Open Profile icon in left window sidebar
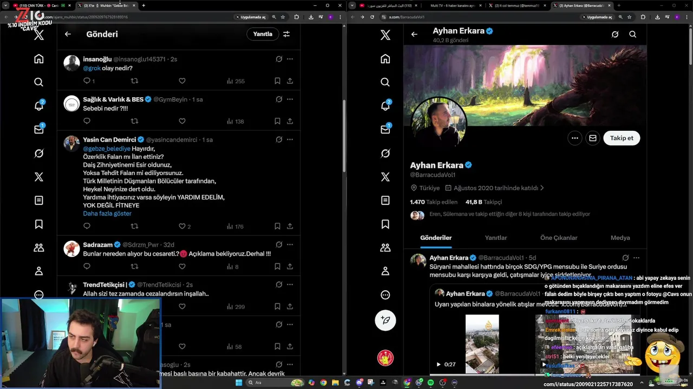The width and height of the screenshot is (693, 389). point(38,271)
